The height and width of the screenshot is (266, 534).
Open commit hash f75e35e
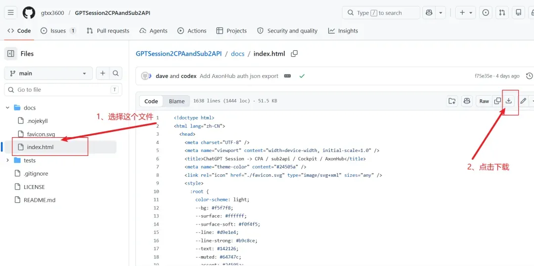coord(484,76)
